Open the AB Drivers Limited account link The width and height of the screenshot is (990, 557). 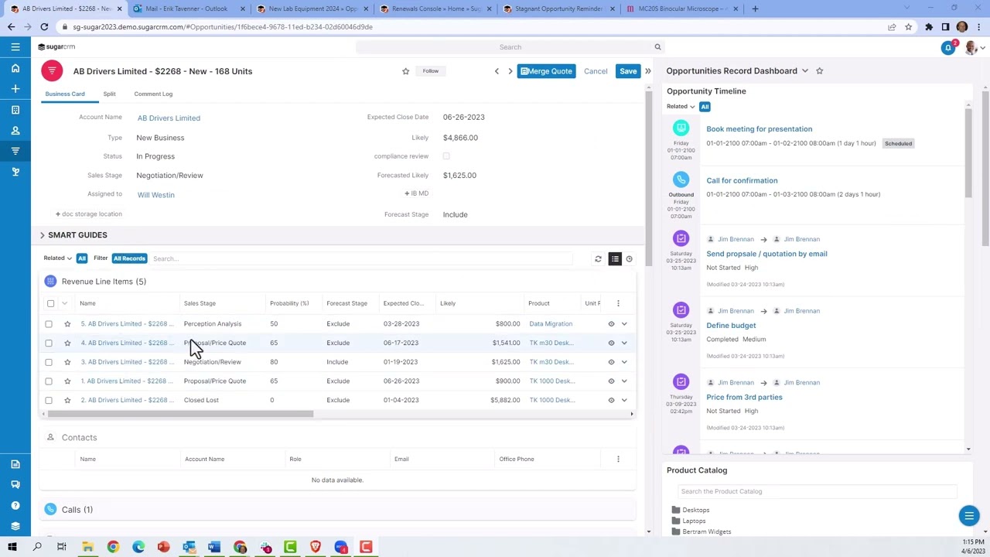(169, 118)
